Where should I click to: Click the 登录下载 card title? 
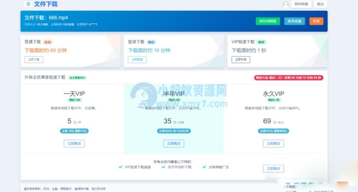(x=136, y=42)
